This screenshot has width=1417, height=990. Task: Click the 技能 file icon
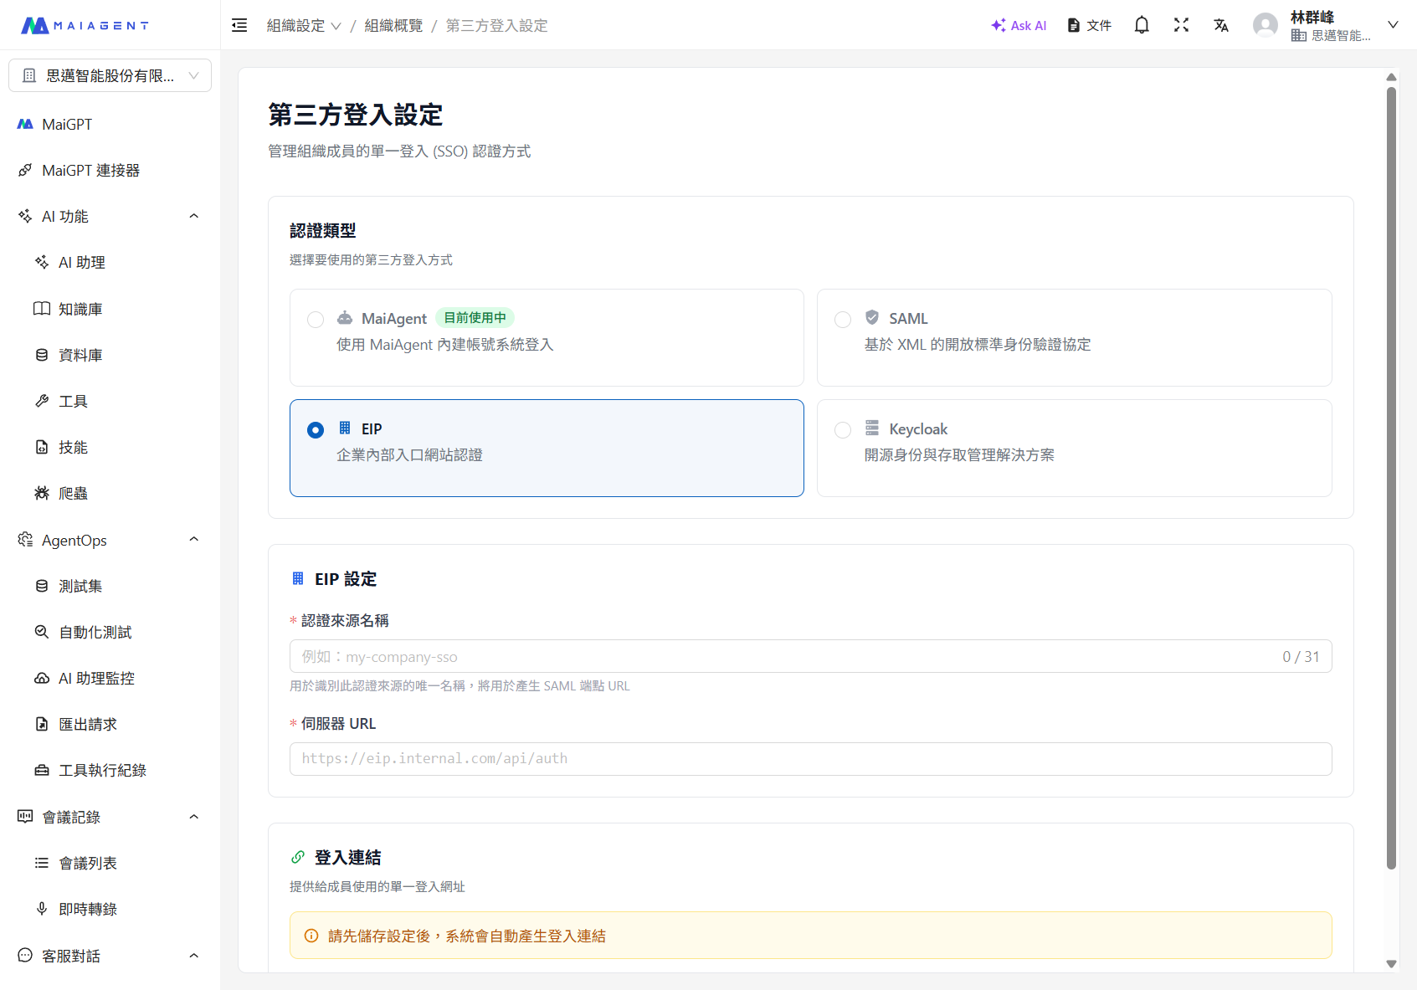click(42, 447)
